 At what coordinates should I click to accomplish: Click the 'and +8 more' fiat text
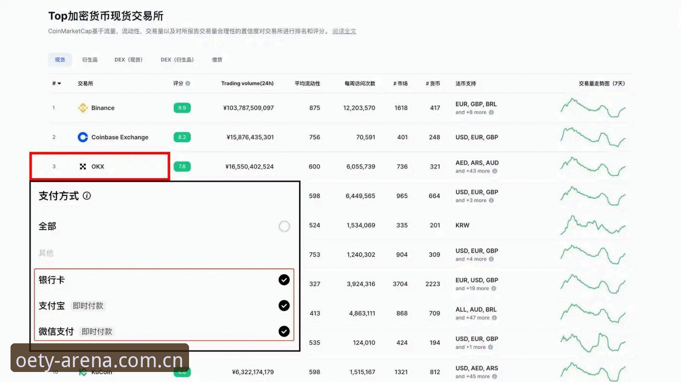click(x=471, y=113)
